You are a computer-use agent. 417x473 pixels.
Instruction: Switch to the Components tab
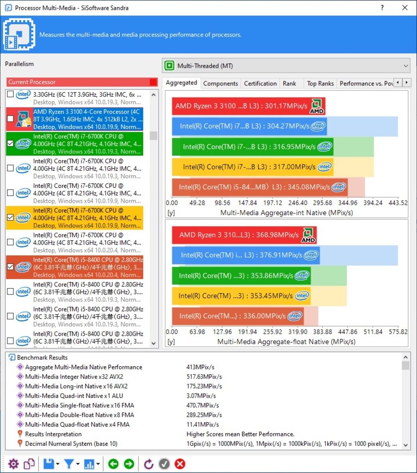coord(221,84)
